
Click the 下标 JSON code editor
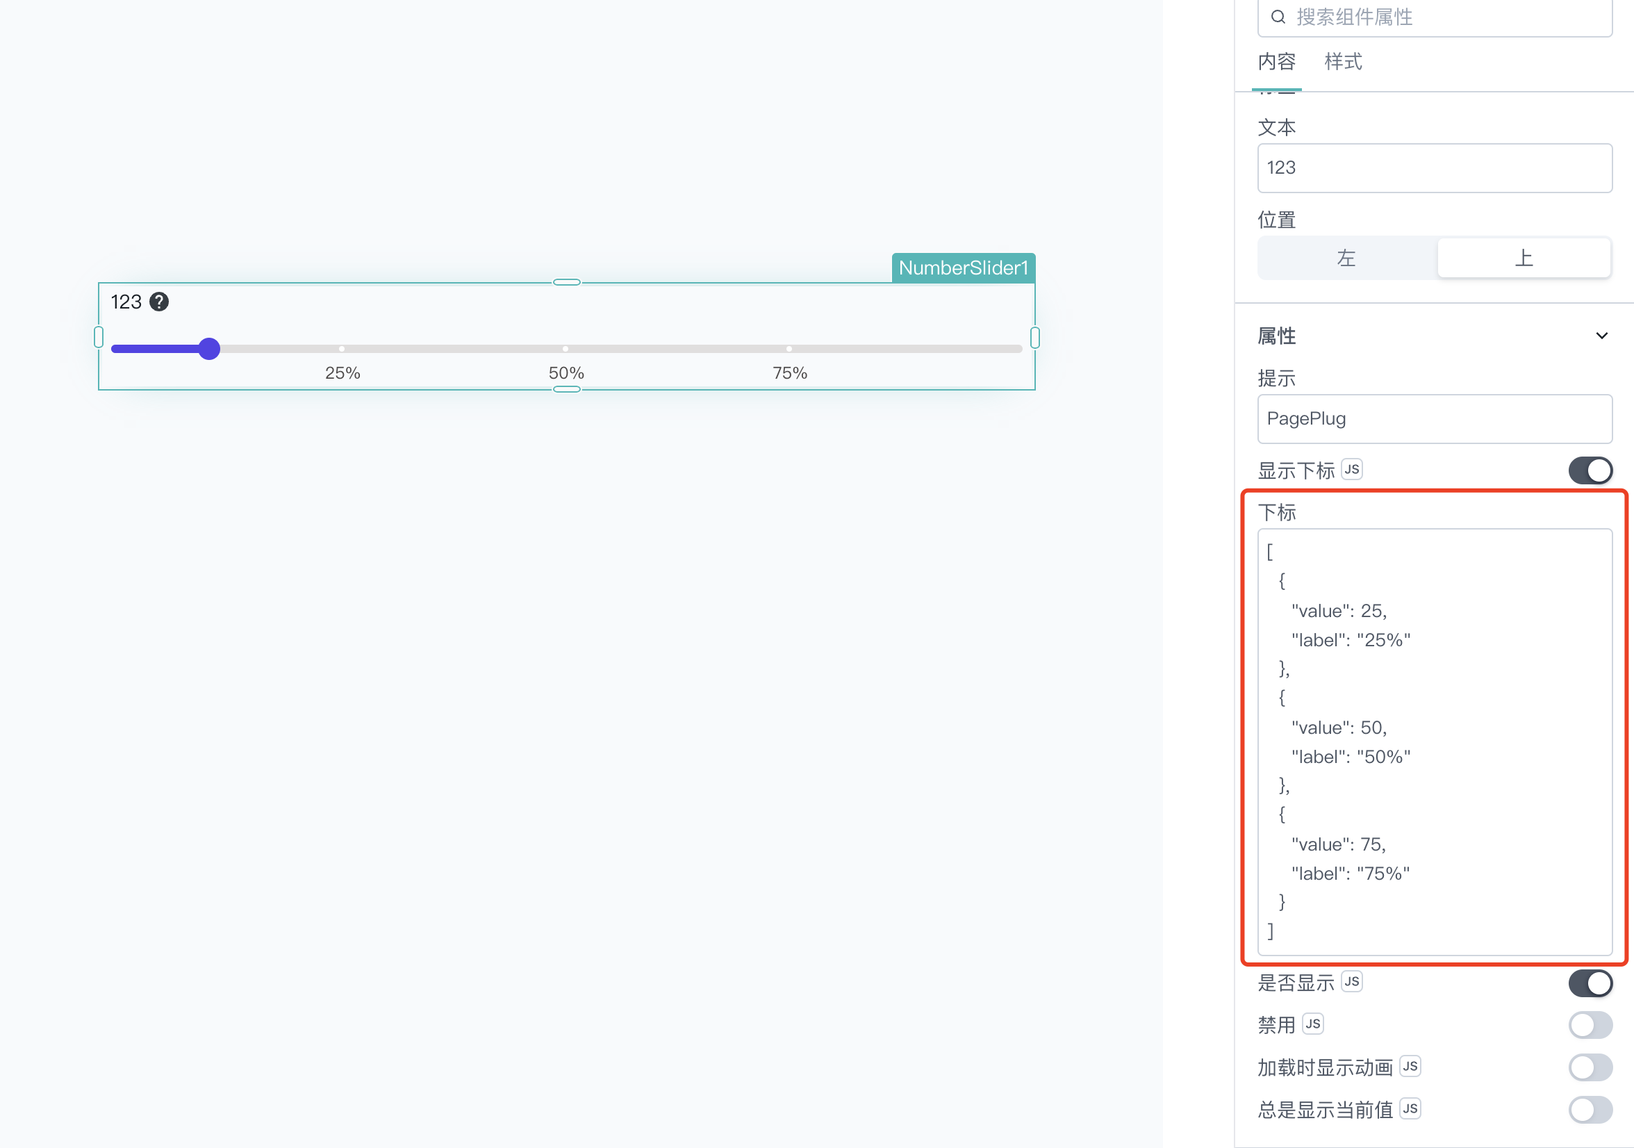click(1435, 741)
